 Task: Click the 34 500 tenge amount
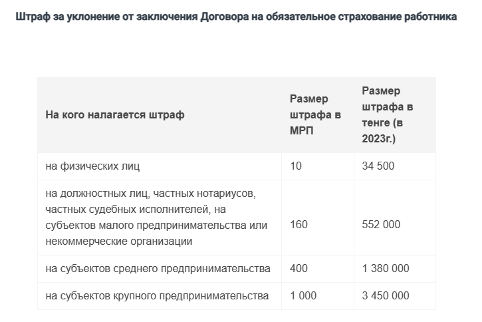pyautogui.click(x=378, y=166)
